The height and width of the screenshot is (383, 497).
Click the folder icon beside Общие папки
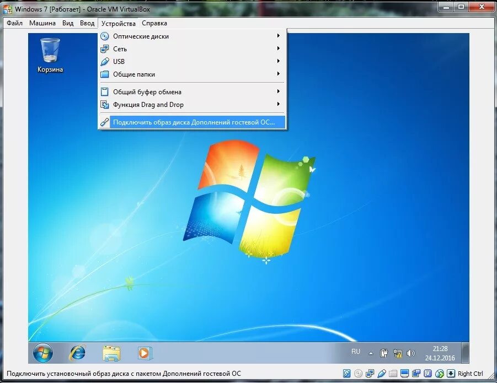(x=105, y=74)
